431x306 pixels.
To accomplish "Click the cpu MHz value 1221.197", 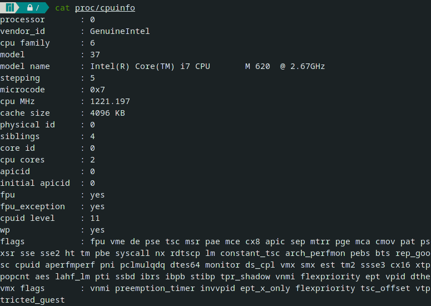I will [x=110, y=101].
